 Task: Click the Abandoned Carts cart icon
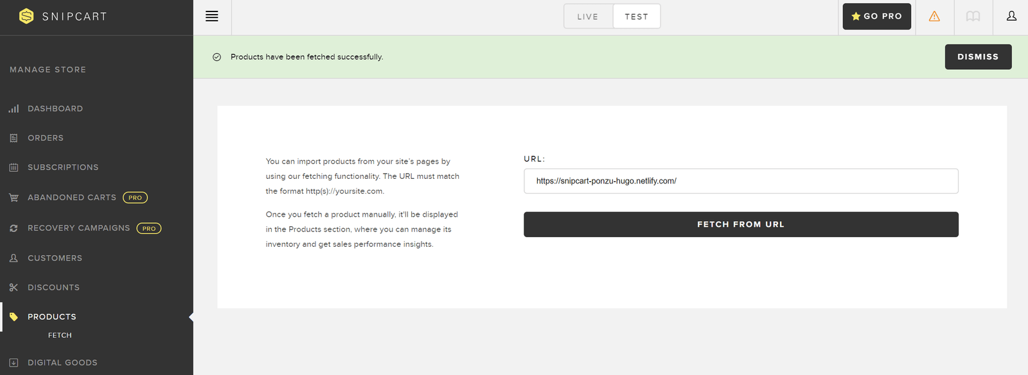tap(13, 197)
